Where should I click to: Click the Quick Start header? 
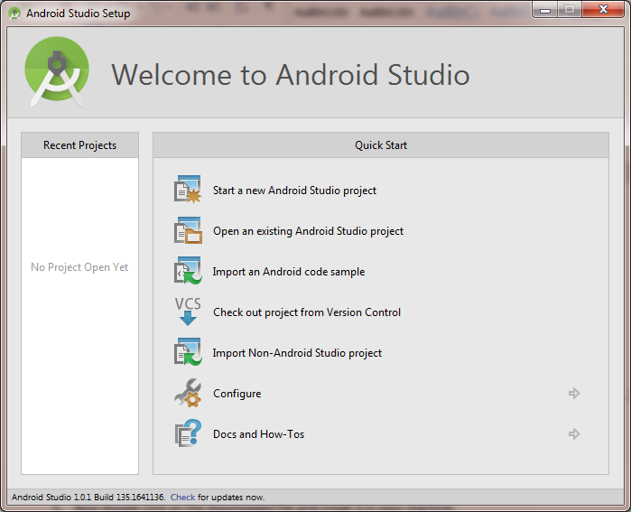coord(381,144)
